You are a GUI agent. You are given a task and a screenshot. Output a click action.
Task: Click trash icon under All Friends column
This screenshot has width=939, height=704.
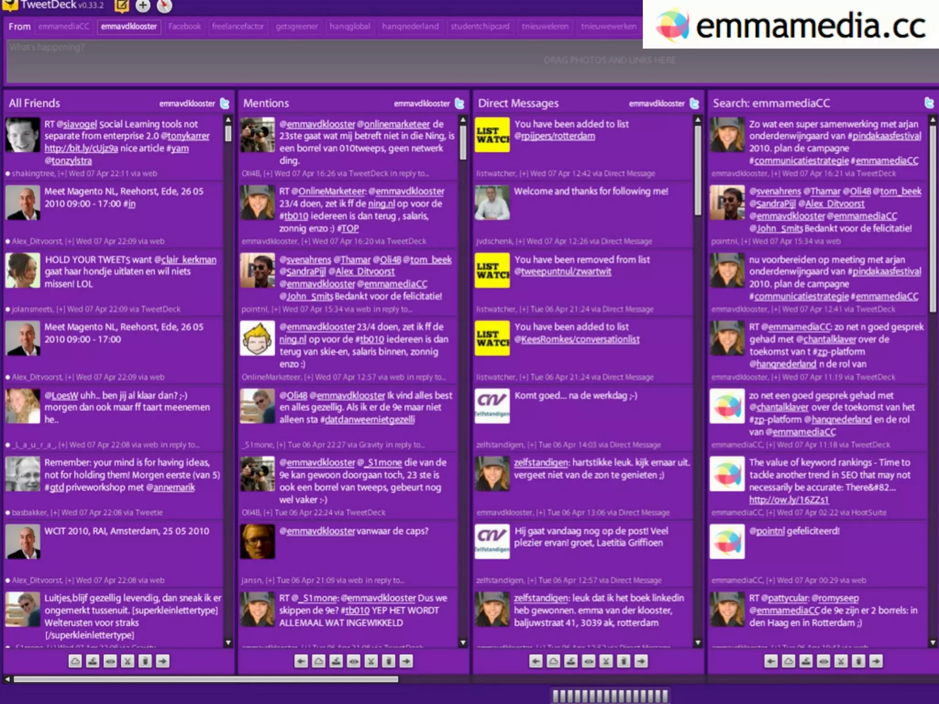[145, 661]
